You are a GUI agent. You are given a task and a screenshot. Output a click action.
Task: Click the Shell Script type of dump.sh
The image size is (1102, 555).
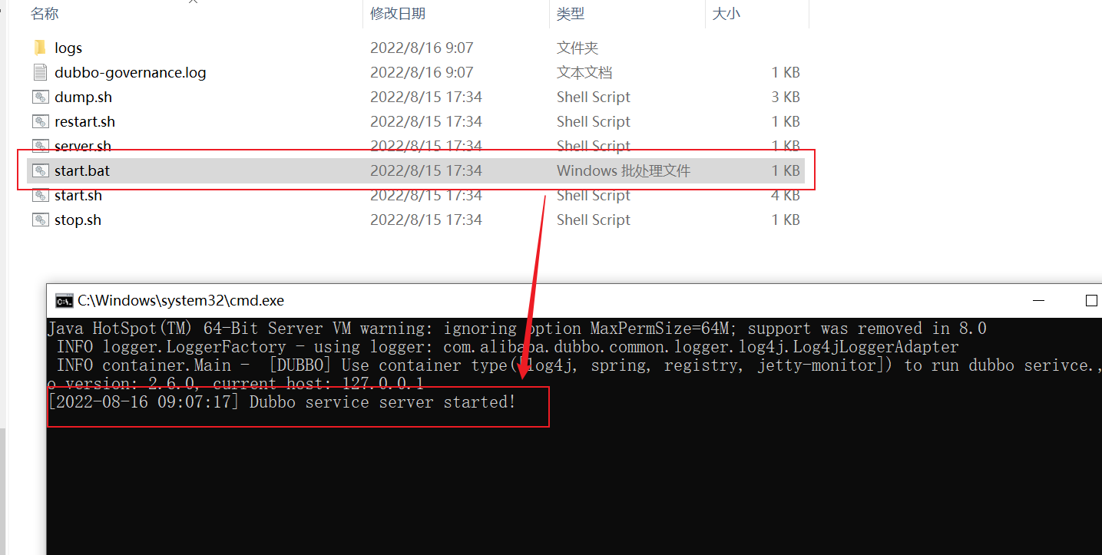594,97
